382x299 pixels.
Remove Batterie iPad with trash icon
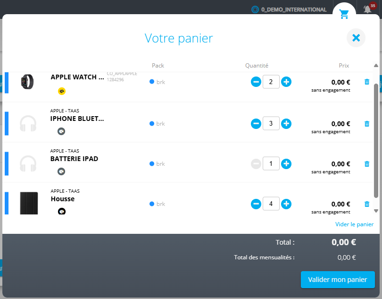click(367, 164)
